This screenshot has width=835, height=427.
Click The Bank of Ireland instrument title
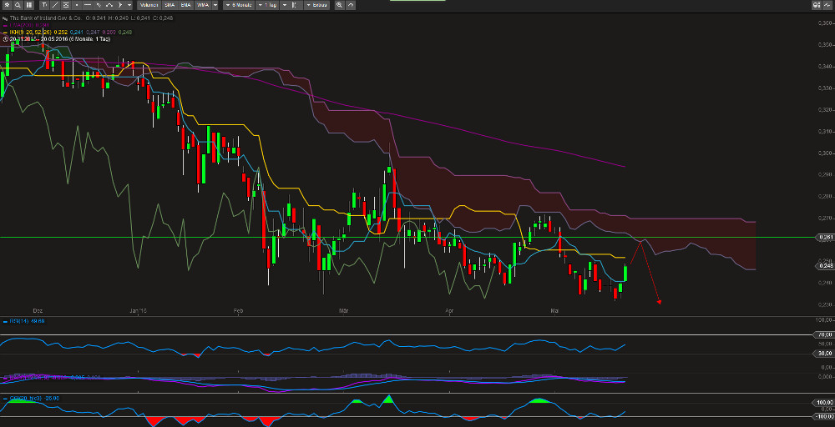point(45,18)
